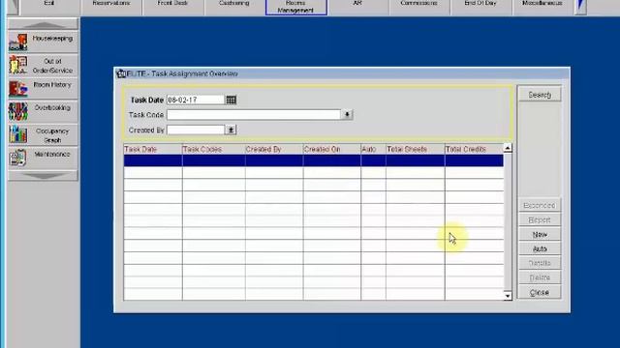Open the End Of Day menu

(480, 7)
